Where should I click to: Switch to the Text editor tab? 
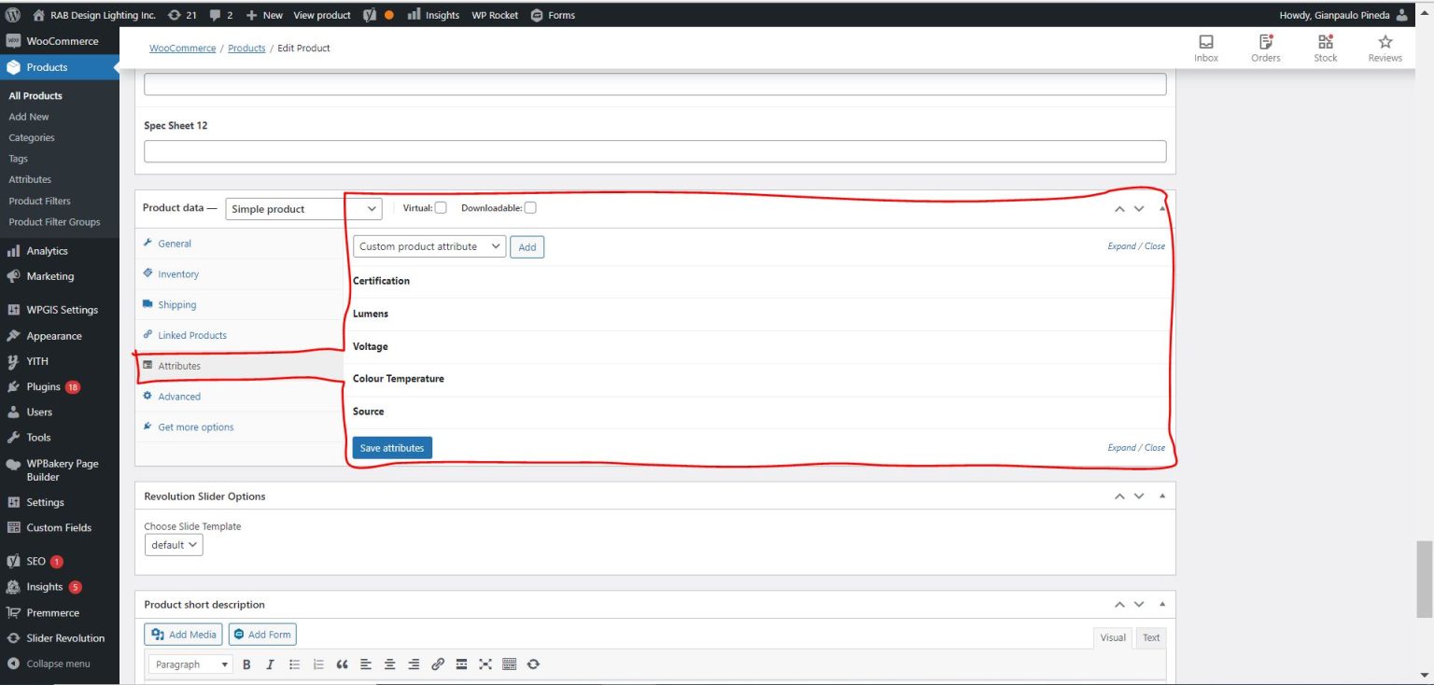click(x=1151, y=637)
